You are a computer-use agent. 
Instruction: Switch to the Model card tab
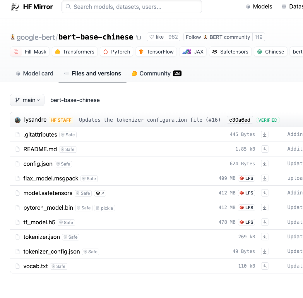[35, 73]
